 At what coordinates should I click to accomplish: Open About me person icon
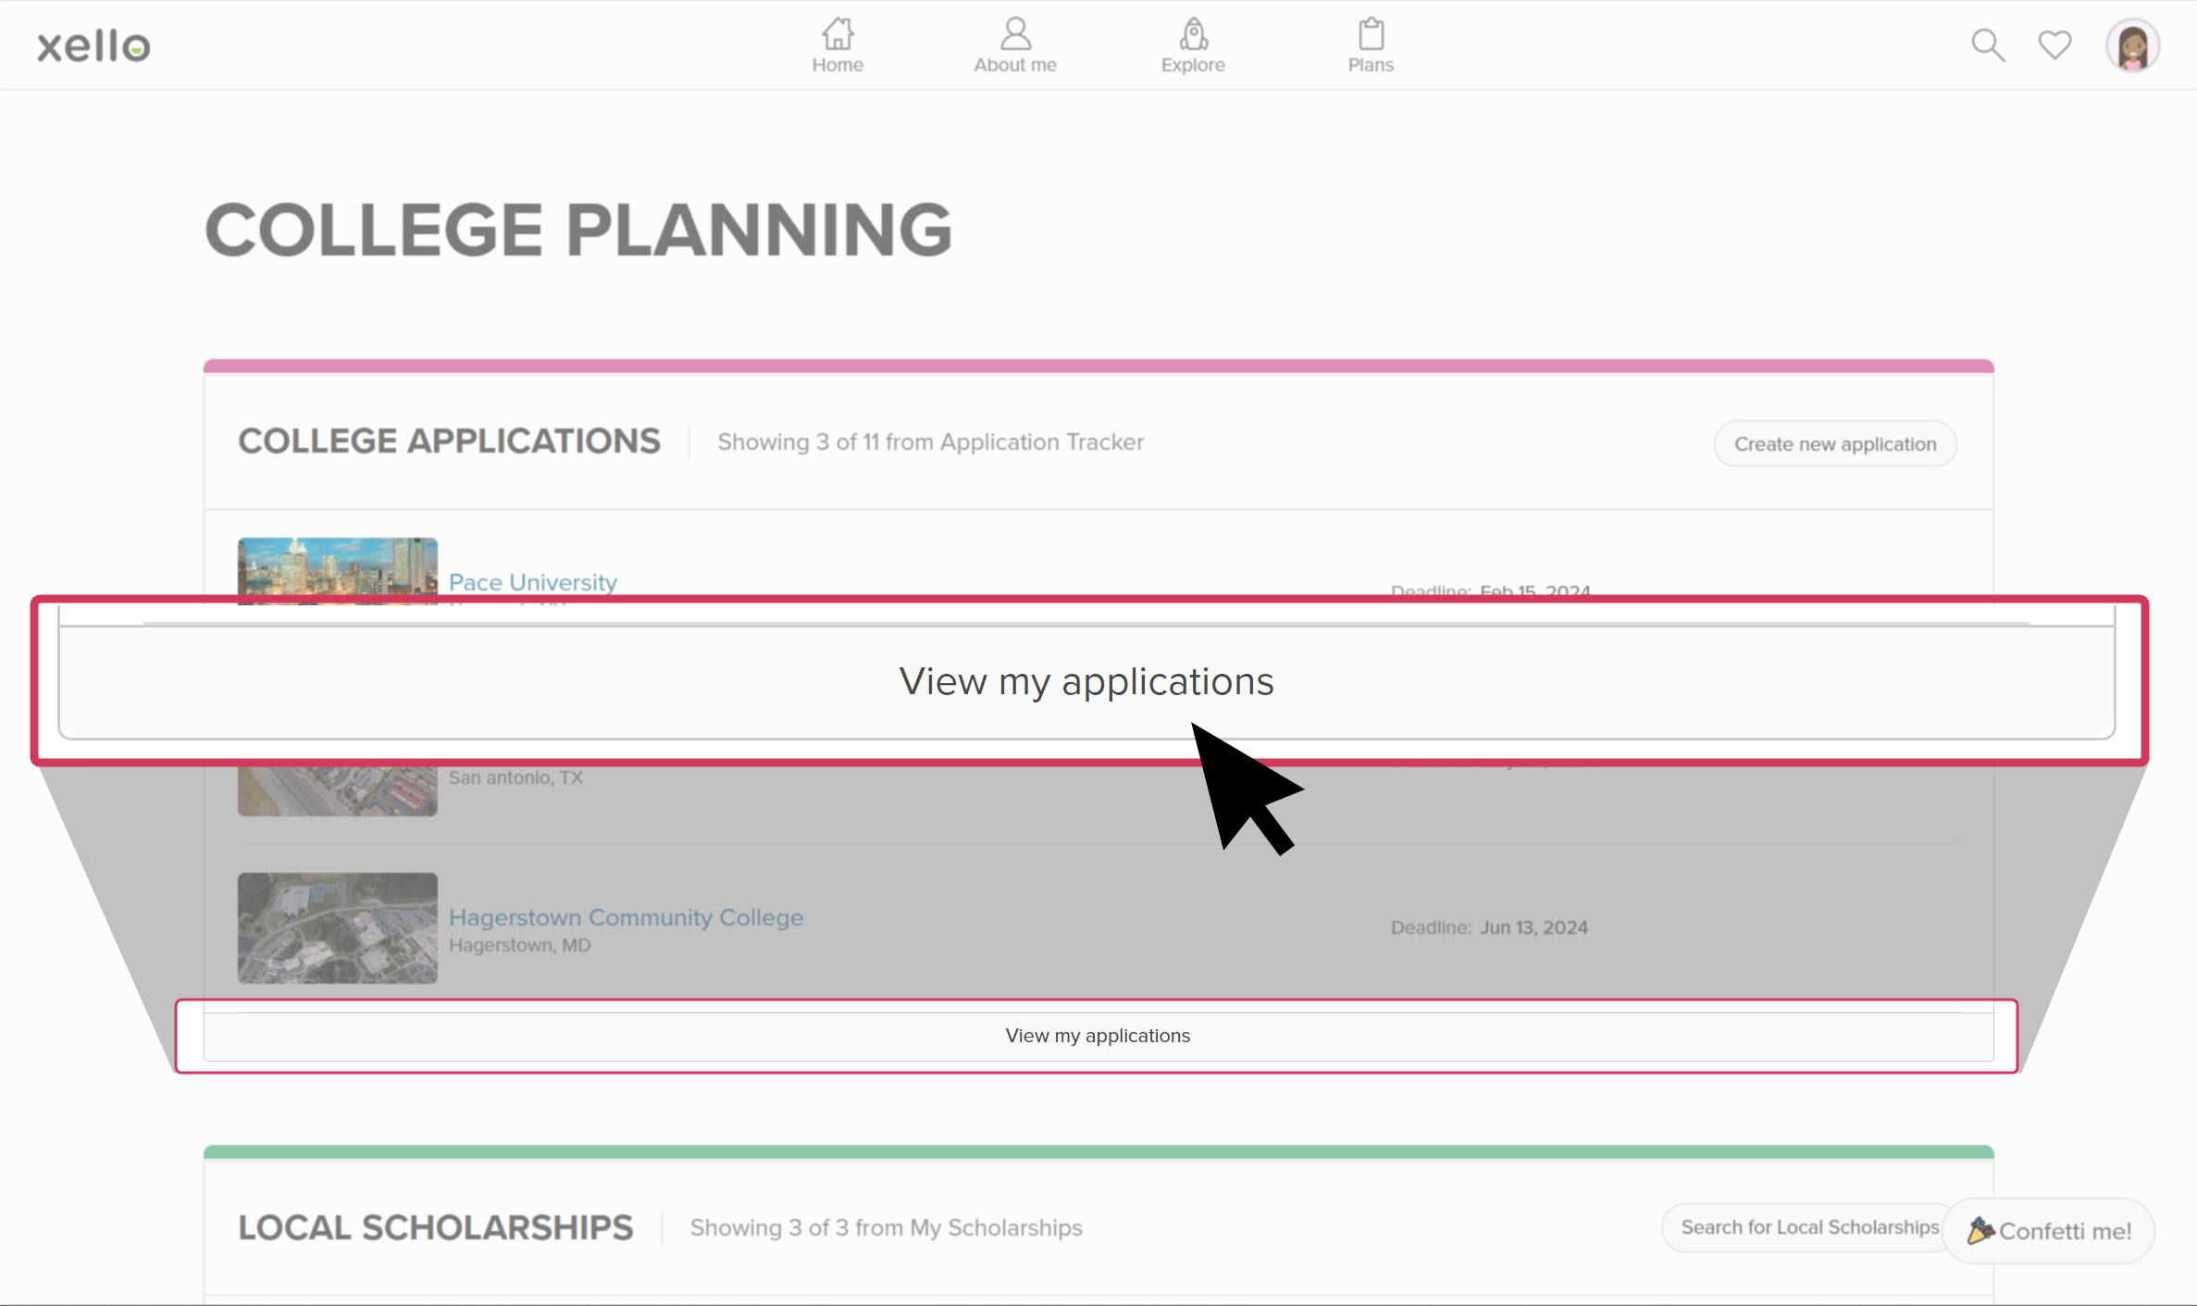pos(1015,34)
